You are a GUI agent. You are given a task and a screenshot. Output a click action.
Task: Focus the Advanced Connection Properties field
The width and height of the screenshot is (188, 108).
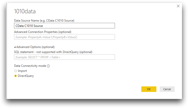click(x=65, y=37)
